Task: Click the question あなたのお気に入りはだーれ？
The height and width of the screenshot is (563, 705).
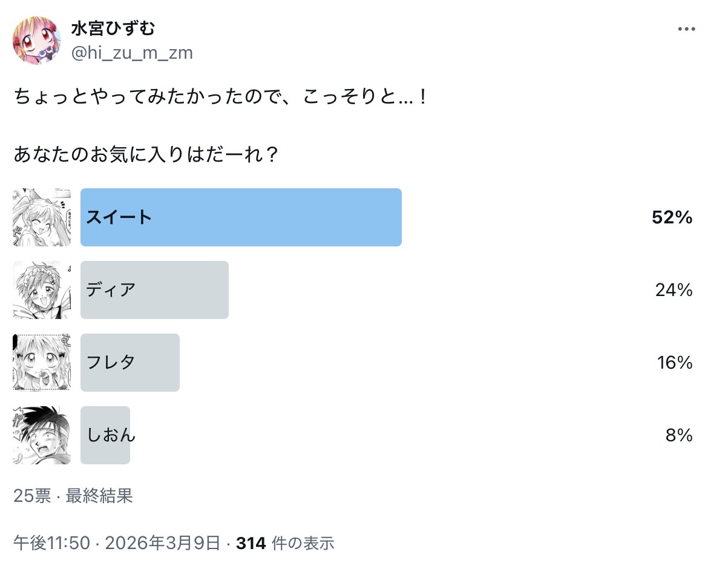Action: [146, 154]
